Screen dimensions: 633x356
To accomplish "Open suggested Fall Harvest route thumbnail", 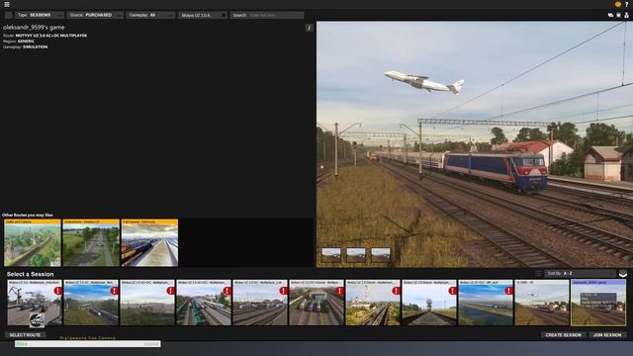I will [149, 243].
